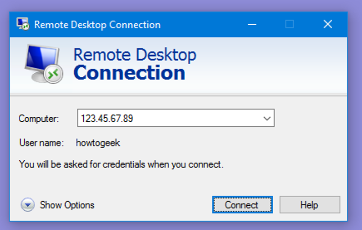
Task: Click the User name: label
Action: pyautogui.click(x=41, y=143)
